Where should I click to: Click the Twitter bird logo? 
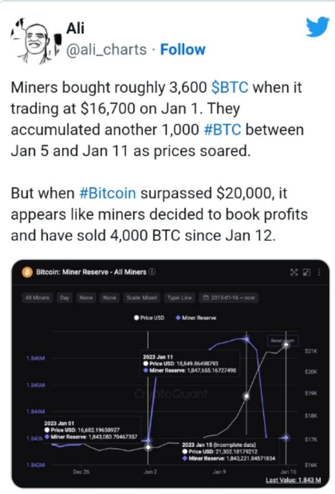pos(318,27)
